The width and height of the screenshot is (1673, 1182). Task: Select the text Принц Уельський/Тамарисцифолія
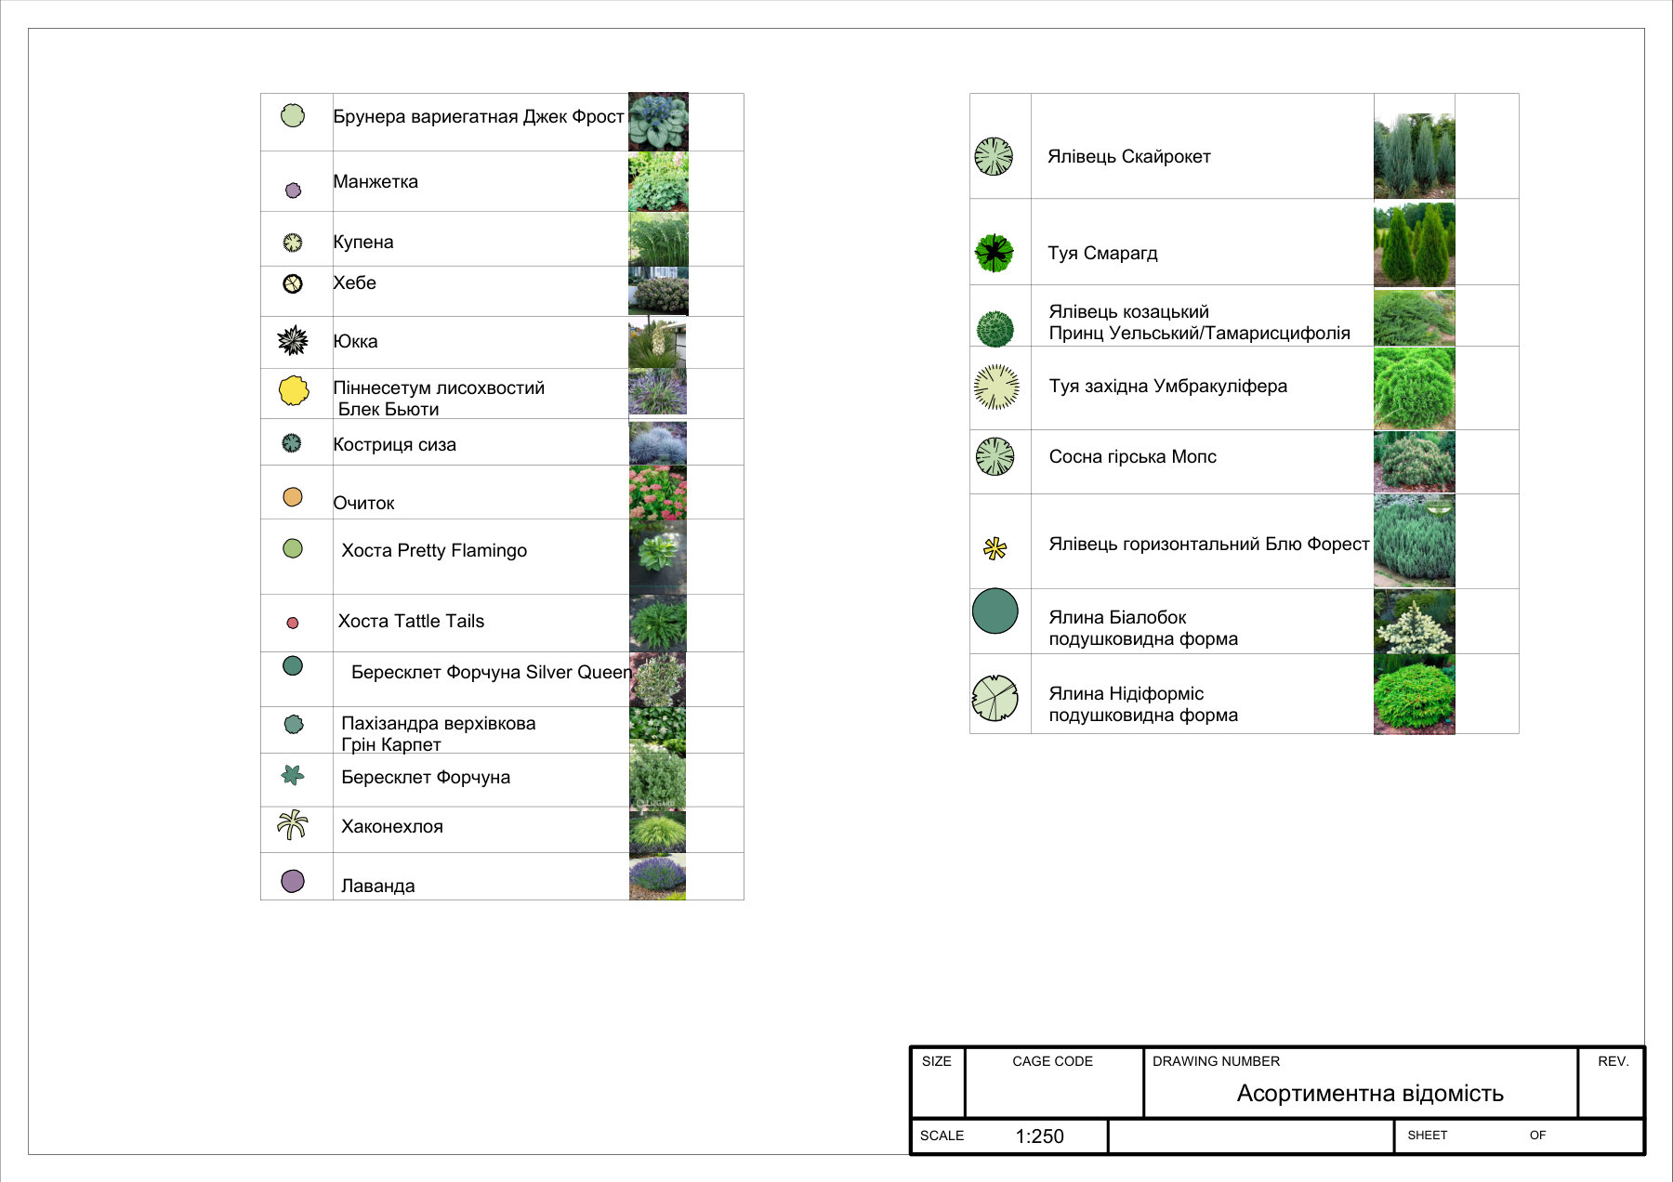(1200, 333)
